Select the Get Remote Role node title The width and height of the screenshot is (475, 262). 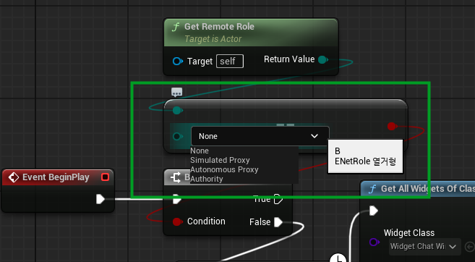(219, 27)
